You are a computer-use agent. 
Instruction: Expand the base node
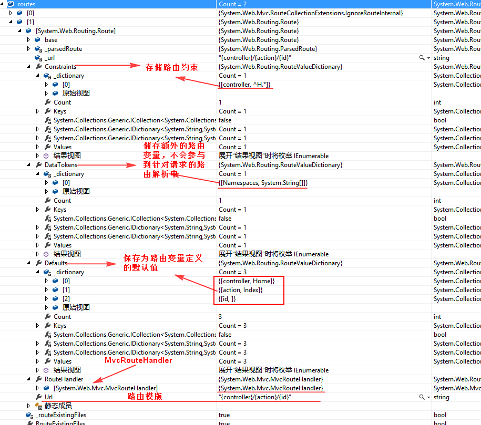(x=28, y=39)
